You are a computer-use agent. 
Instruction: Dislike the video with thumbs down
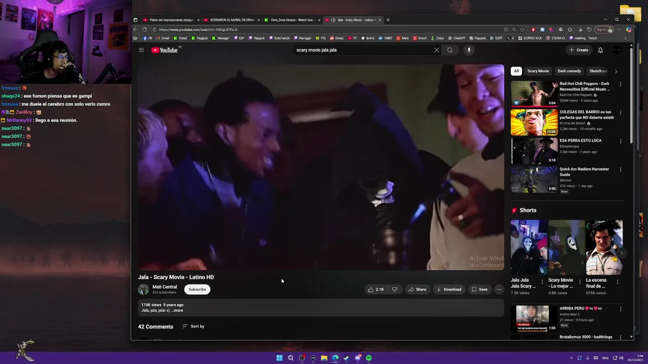tap(394, 289)
